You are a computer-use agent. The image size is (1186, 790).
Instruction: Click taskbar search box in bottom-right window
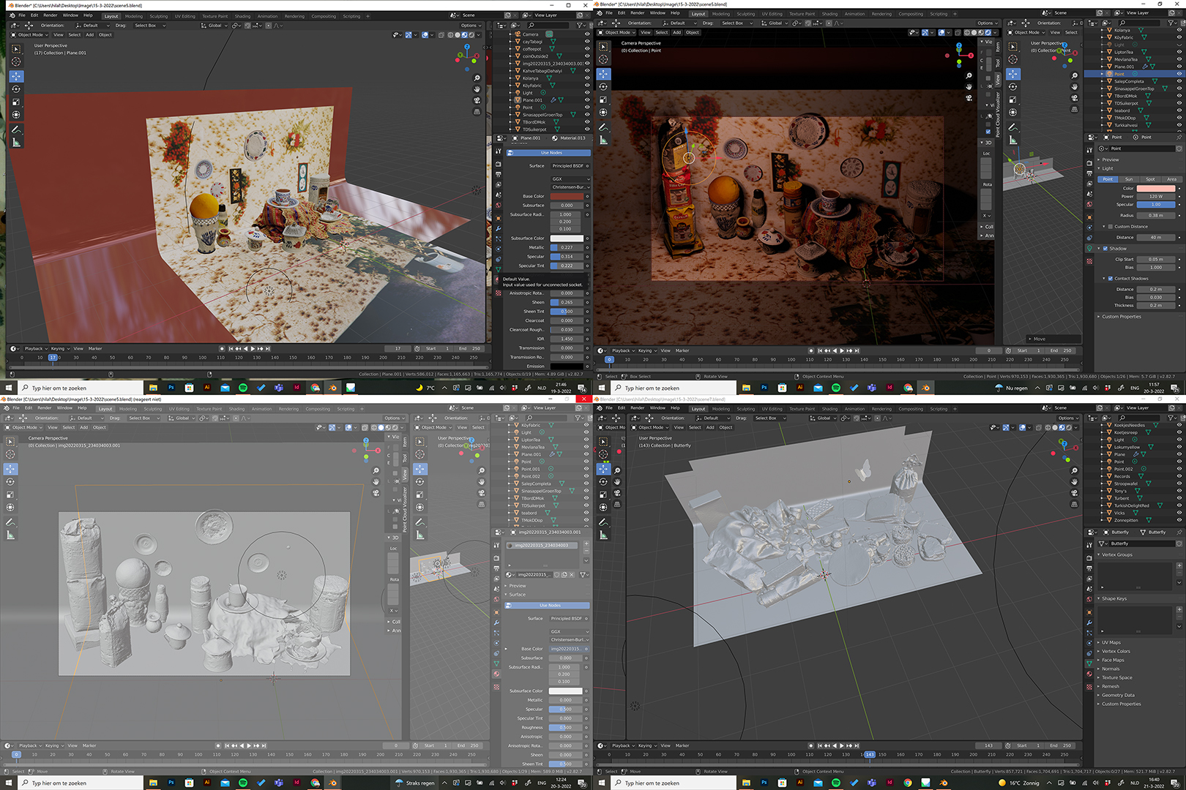674,783
